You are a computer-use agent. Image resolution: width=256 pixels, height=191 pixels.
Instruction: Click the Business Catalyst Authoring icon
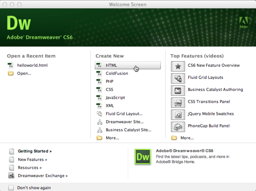pyautogui.click(x=177, y=90)
